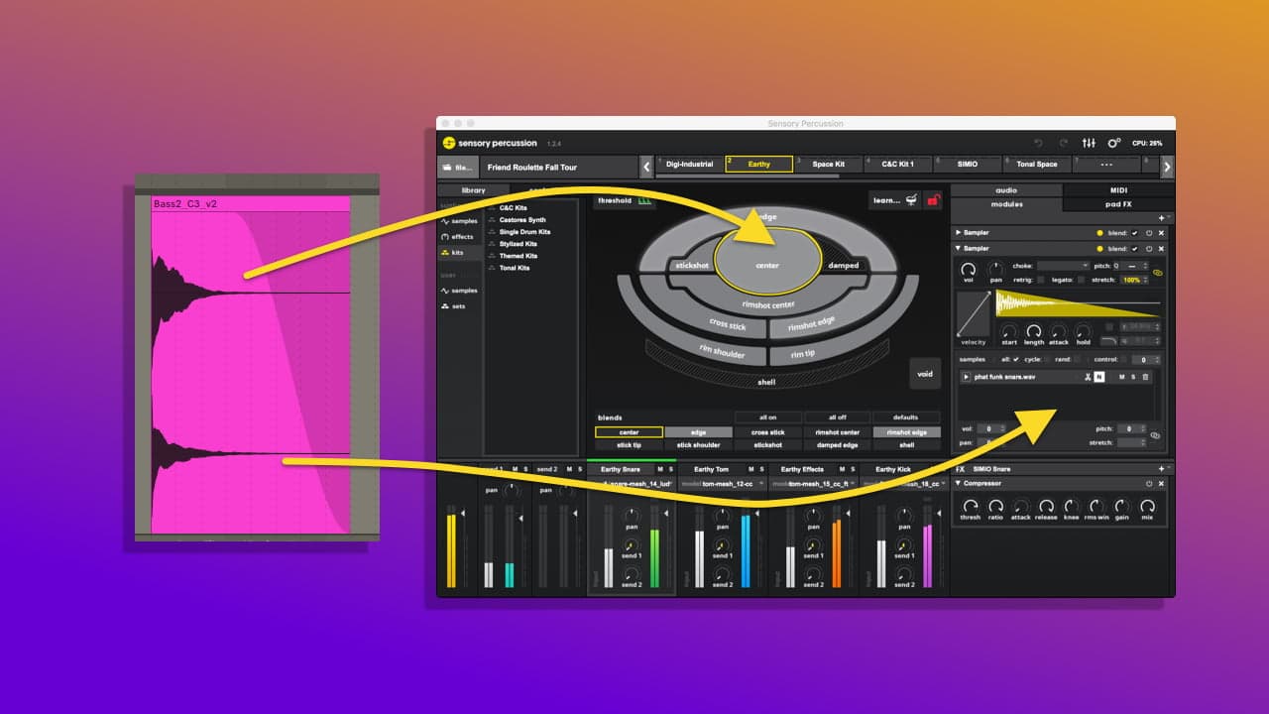This screenshot has height=714, width=1269.
Task: Go to next kit with right arrow
Action: tap(1167, 167)
